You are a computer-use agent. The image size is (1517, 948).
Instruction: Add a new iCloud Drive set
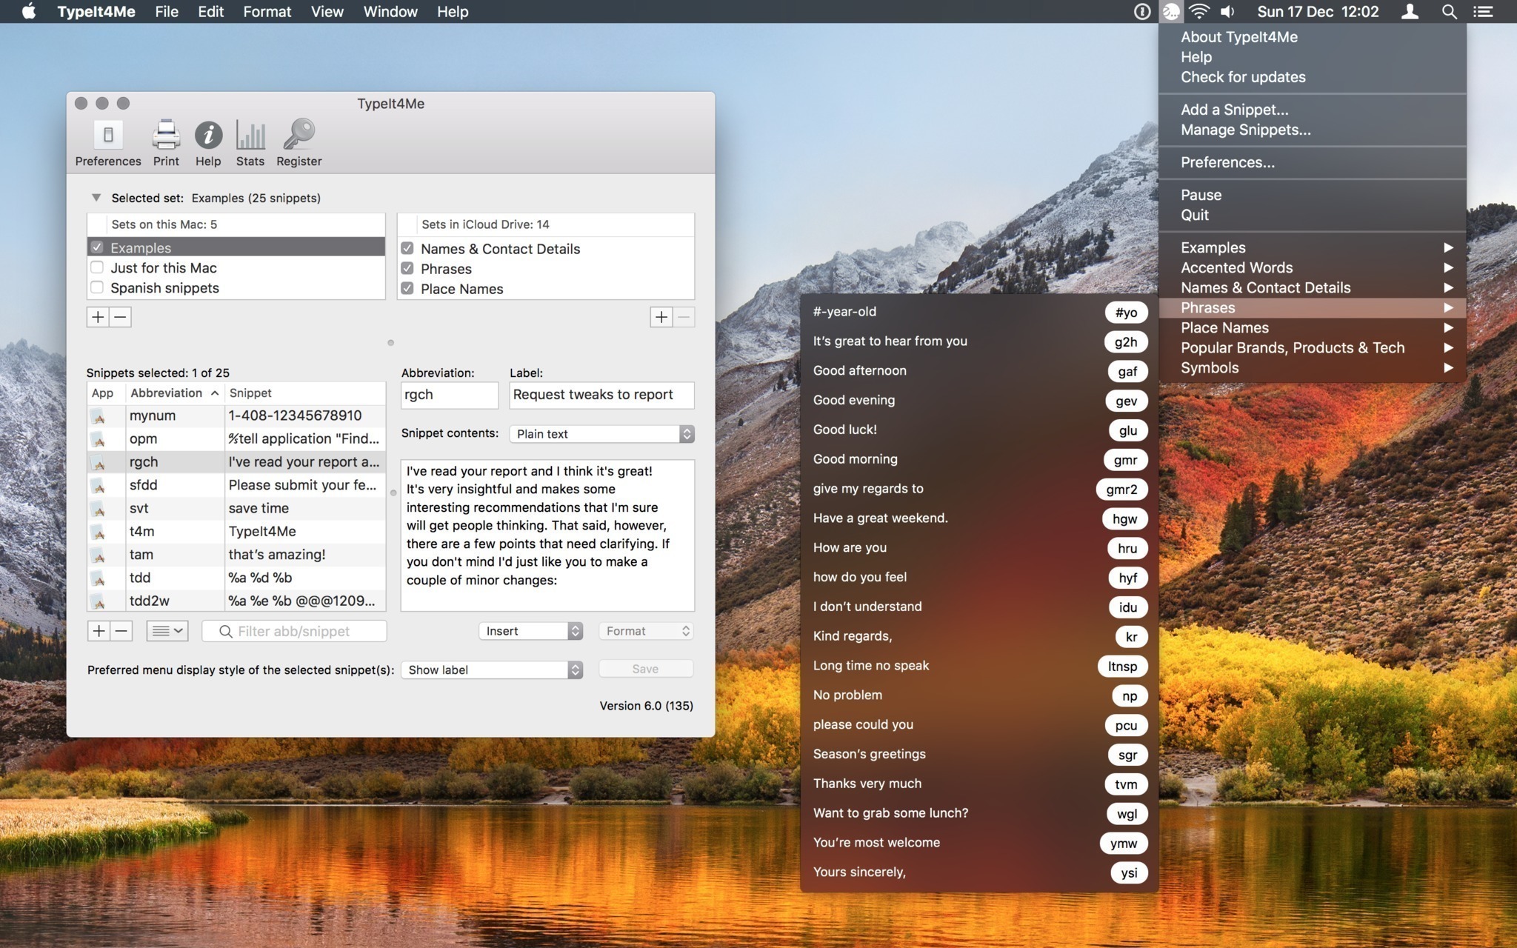click(x=661, y=317)
